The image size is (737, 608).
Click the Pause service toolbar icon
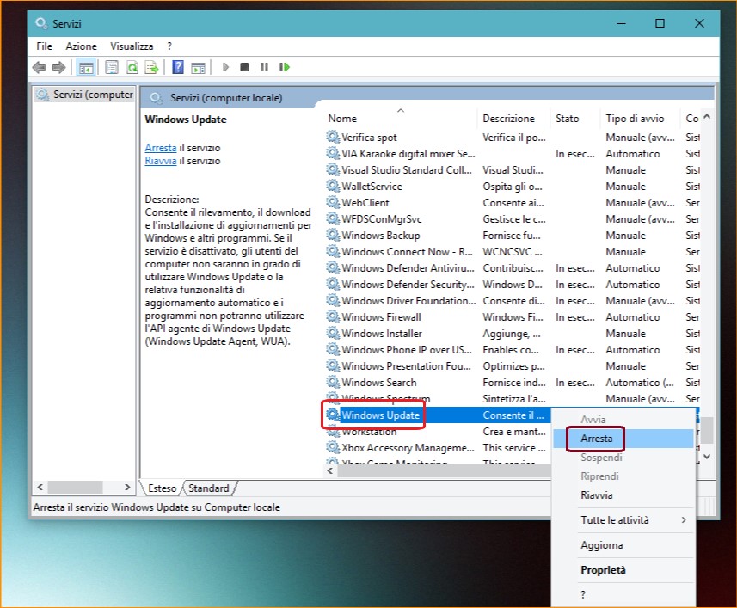coord(264,67)
